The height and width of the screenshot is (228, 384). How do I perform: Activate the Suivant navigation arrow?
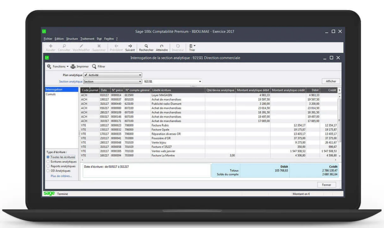[x=130, y=47]
